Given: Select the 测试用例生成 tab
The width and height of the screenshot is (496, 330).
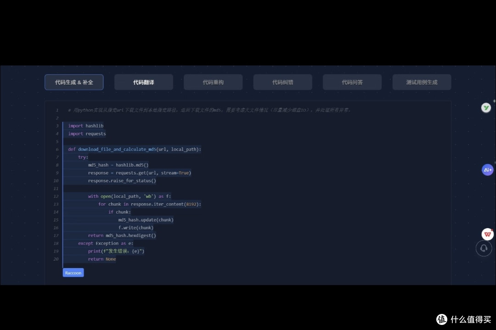Looking at the screenshot, I should [x=422, y=82].
